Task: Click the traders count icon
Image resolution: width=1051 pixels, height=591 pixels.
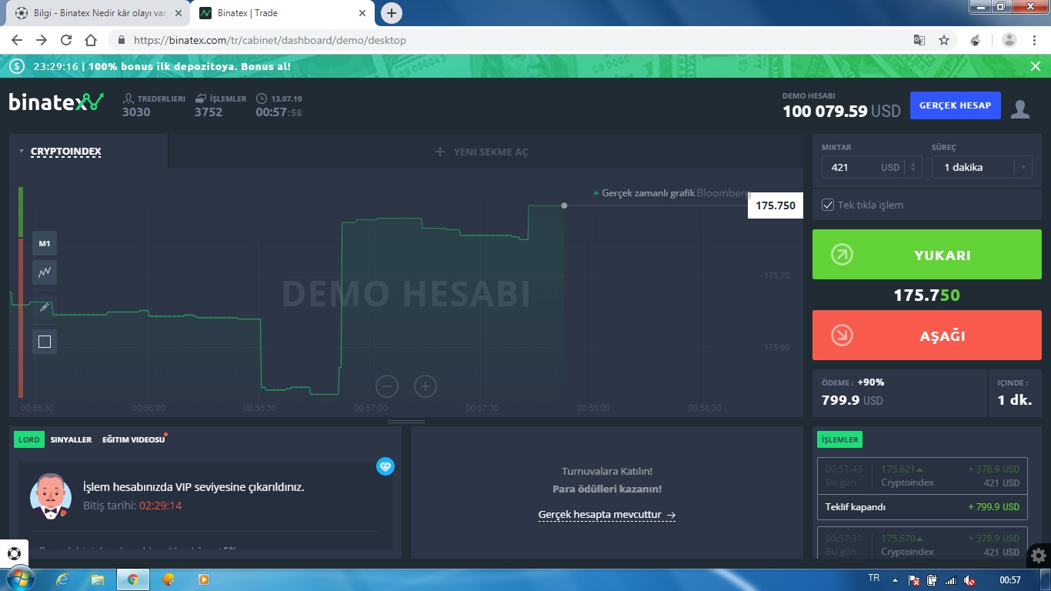Action: [128, 98]
